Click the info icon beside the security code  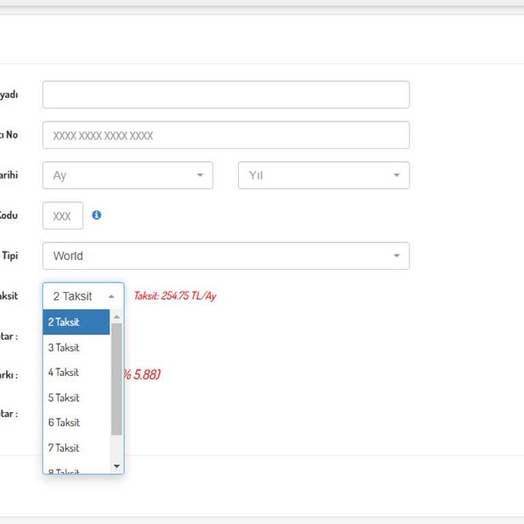point(96,215)
